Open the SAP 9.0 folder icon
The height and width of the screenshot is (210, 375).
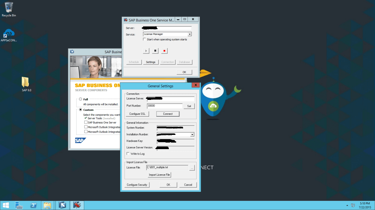pos(26,84)
